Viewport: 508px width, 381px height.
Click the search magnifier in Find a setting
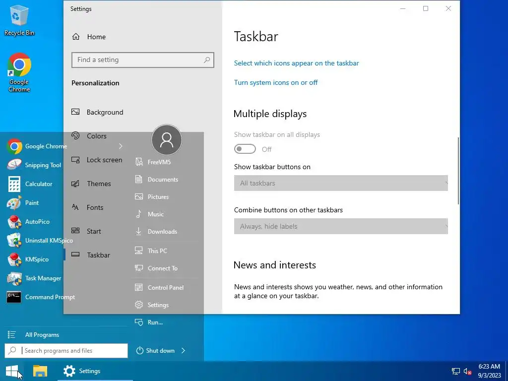point(207,60)
